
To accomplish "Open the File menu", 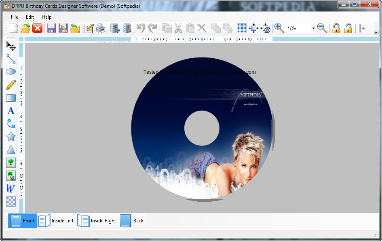I will tap(15, 17).
